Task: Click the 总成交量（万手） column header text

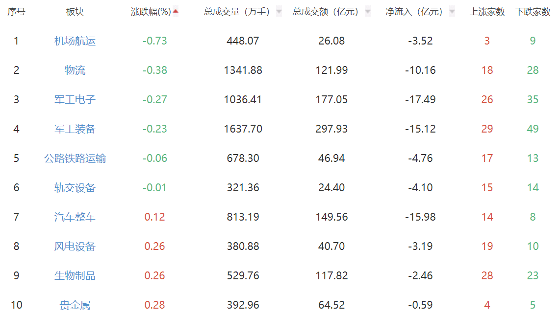Action: 237,12
